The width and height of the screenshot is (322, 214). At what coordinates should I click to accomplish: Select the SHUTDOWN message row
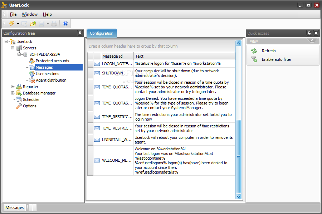point(161,73)
